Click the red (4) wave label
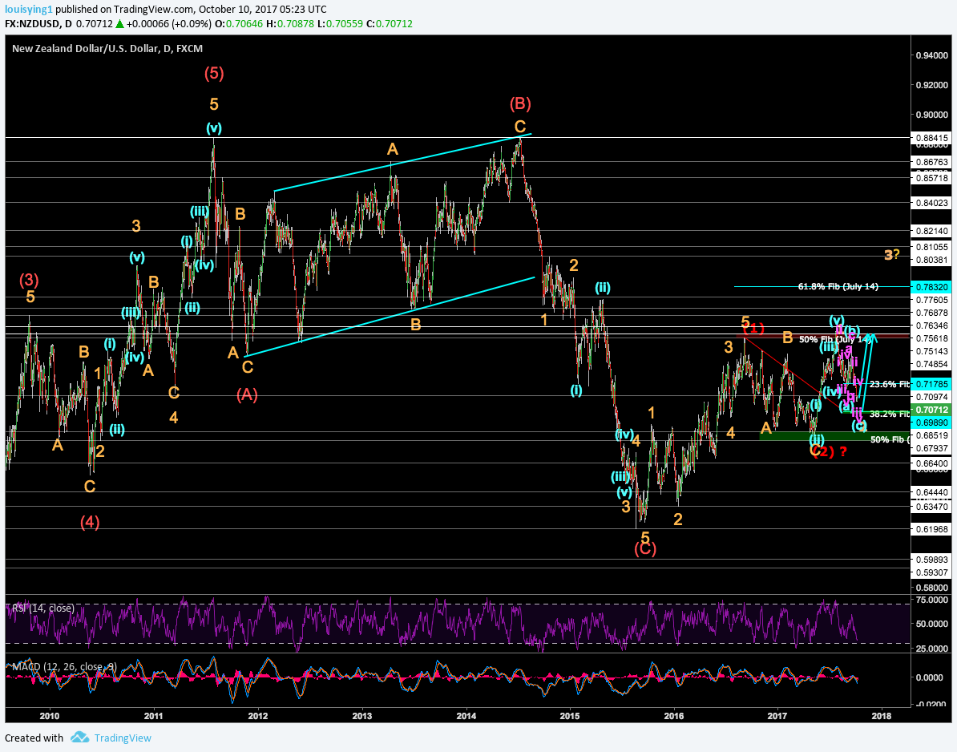This screenshot has width=957, height=752. tap(90, 522)
